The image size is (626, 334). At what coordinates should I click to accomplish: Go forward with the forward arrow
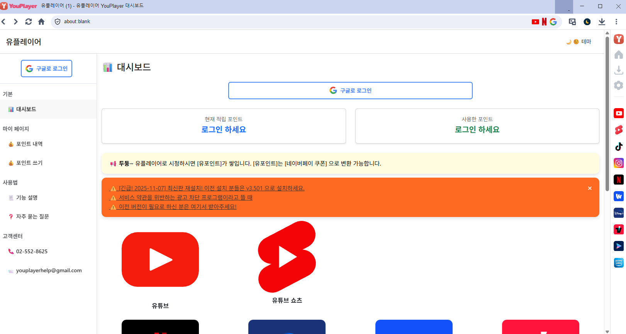tap(16, 22)
